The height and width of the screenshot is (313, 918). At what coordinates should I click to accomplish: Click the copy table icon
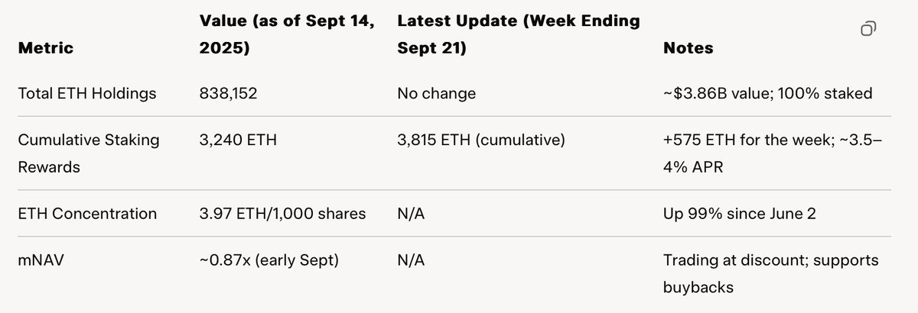click(868, 30)
